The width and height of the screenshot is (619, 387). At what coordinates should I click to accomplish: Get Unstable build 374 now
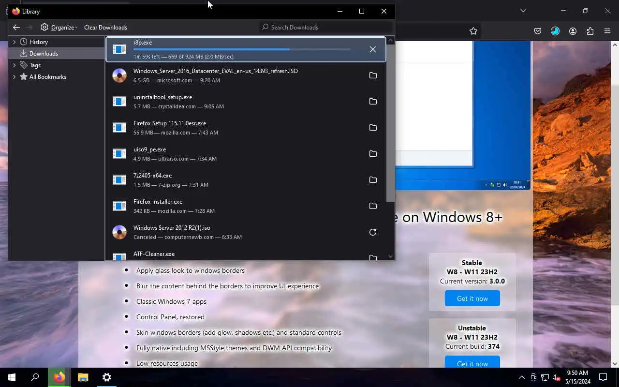tap(472, 363)
